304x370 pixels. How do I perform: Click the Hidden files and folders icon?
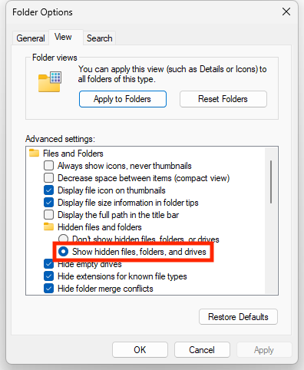click(x=48, y=226)
